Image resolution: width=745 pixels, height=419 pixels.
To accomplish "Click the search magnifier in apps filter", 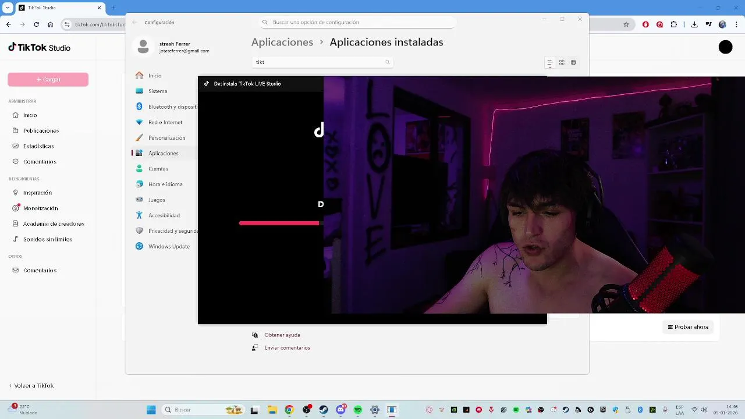I will point(387,62).
